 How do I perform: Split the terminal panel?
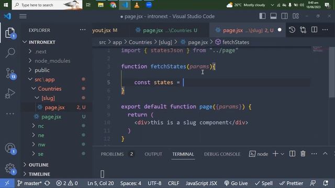tap(292, 154)
